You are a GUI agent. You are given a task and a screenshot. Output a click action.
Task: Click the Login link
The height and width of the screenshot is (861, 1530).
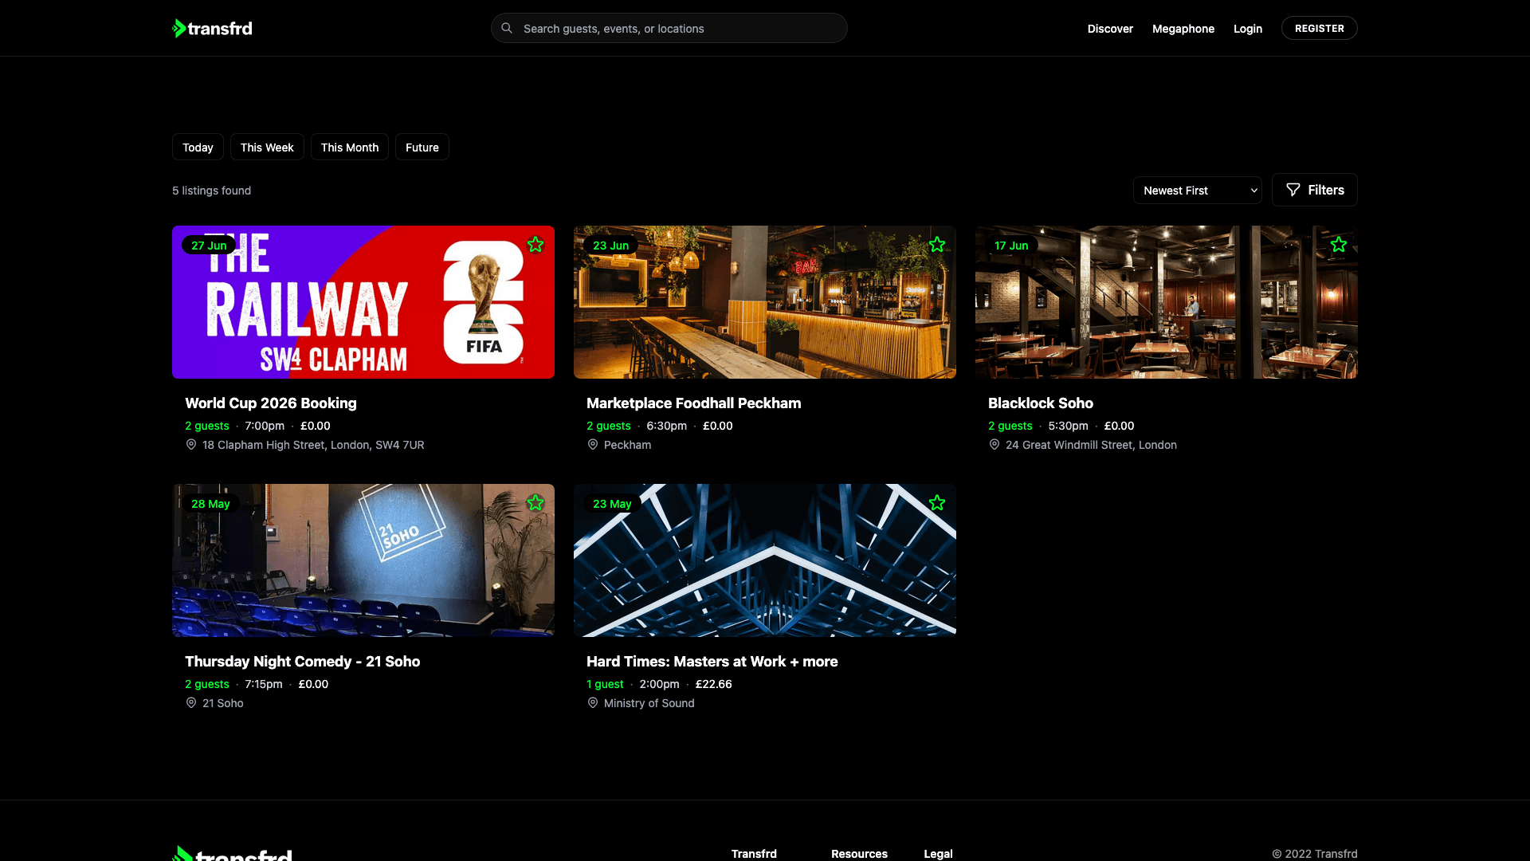coord(1248,29)
